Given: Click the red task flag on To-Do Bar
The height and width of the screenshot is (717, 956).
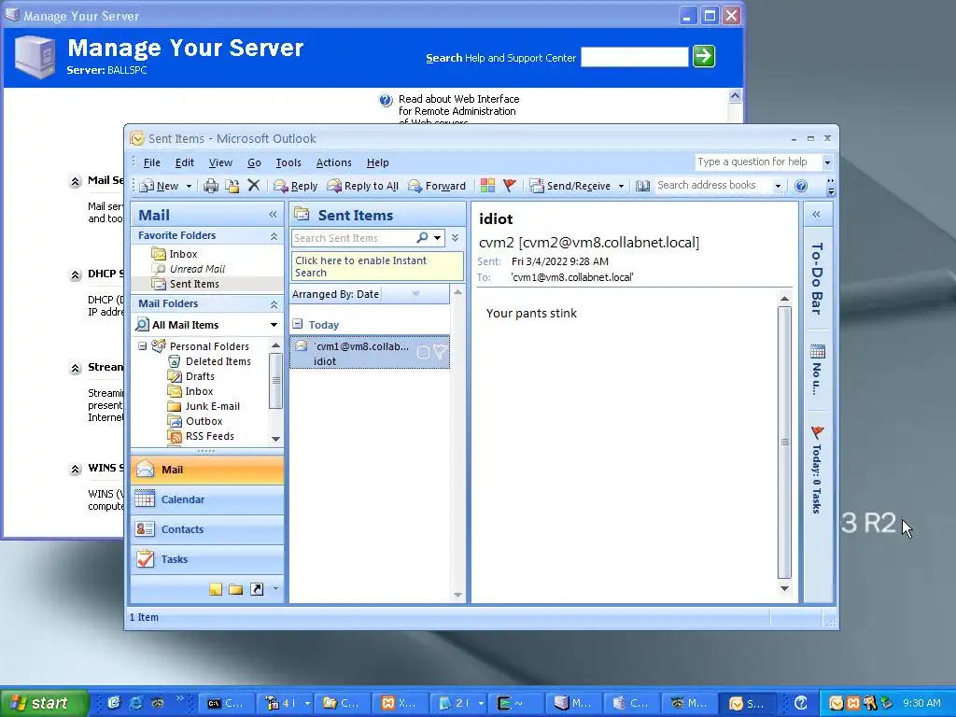Looking at the screenshot, I should coord(818,433).
